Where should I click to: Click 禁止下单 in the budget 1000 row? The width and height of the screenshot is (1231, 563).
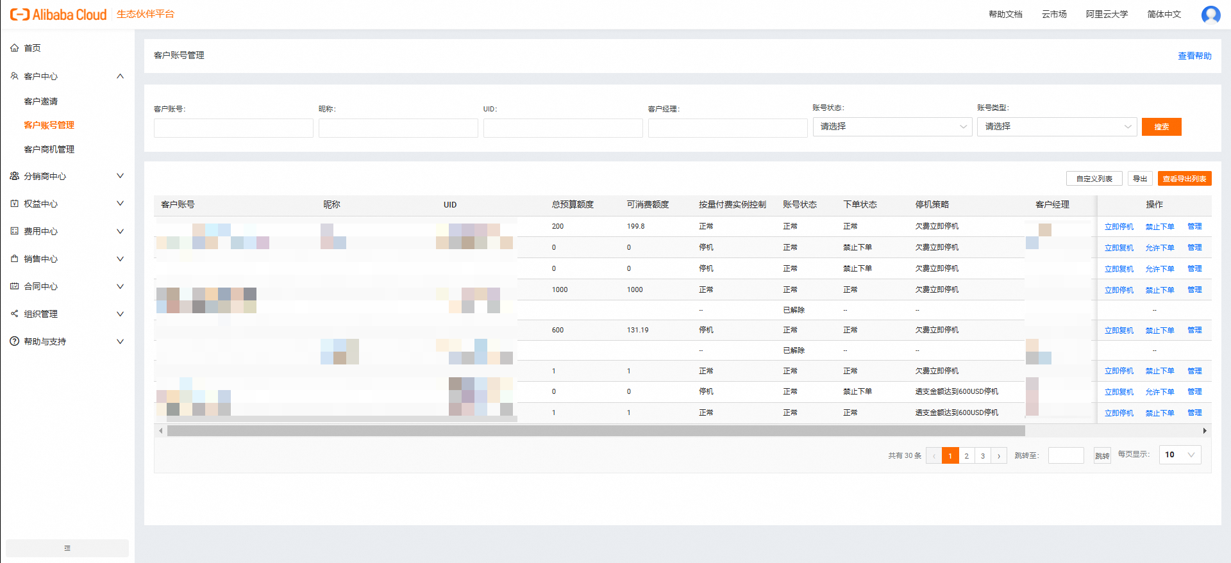coord(1160,290)
